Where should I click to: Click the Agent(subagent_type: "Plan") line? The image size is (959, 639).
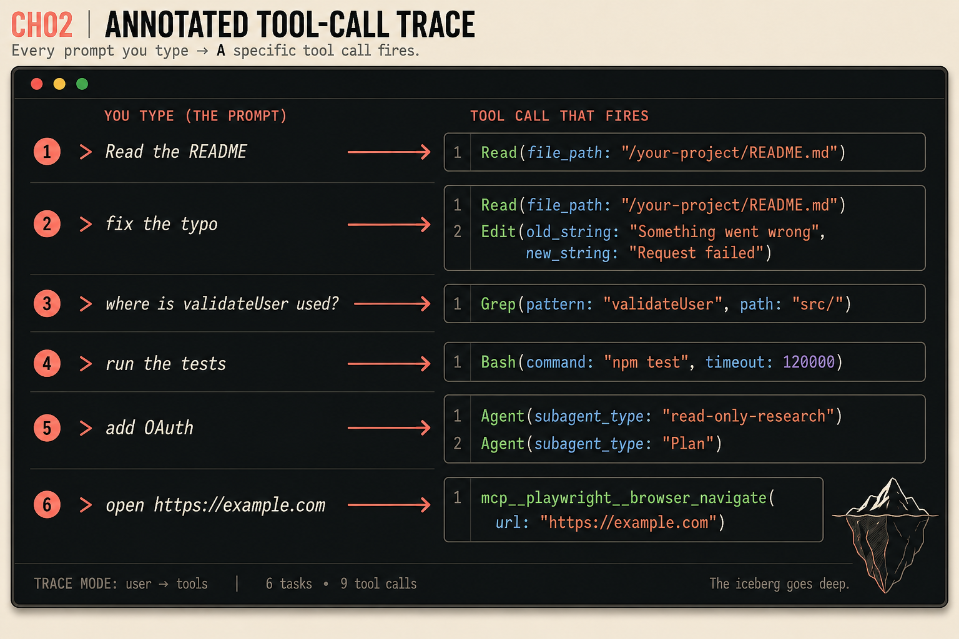click(601, 444)
